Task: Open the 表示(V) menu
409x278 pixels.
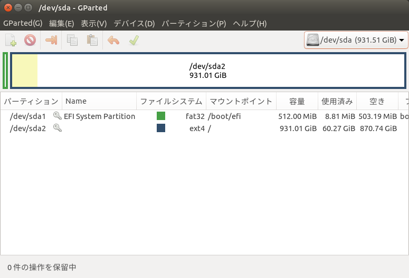Action: coord(93,24)
